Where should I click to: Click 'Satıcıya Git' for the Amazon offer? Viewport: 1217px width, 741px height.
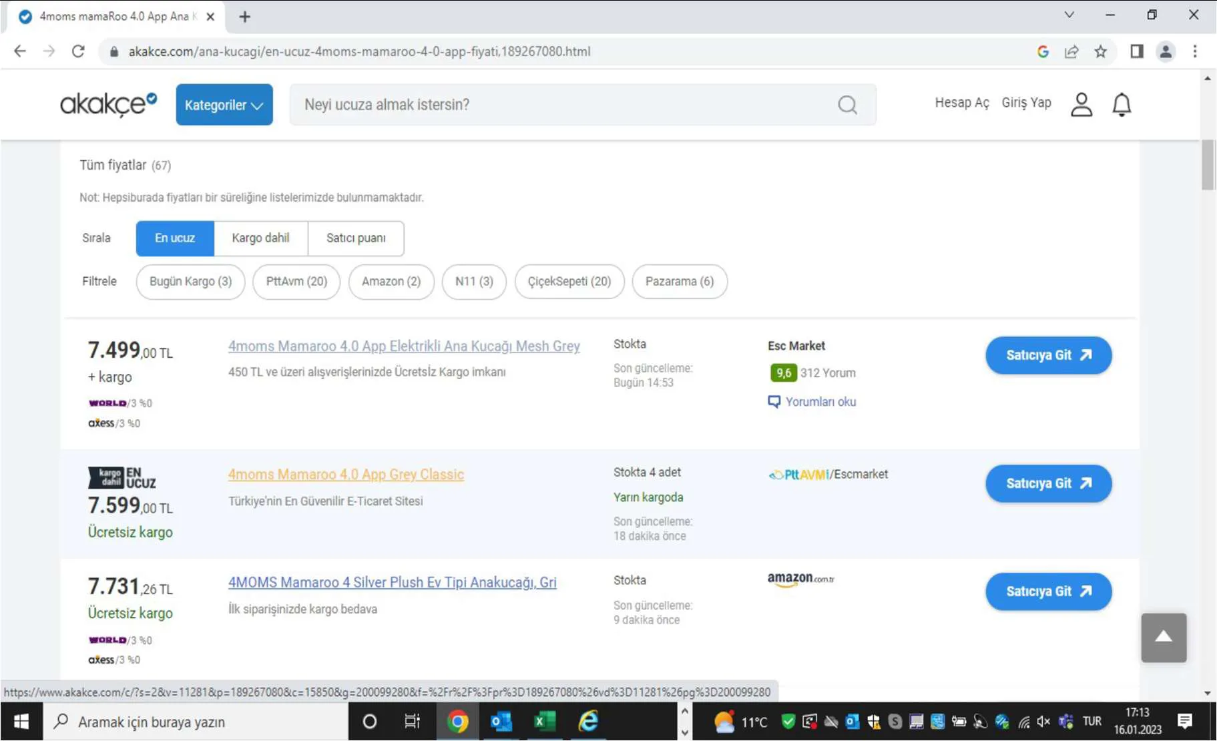pos(1049,591)
